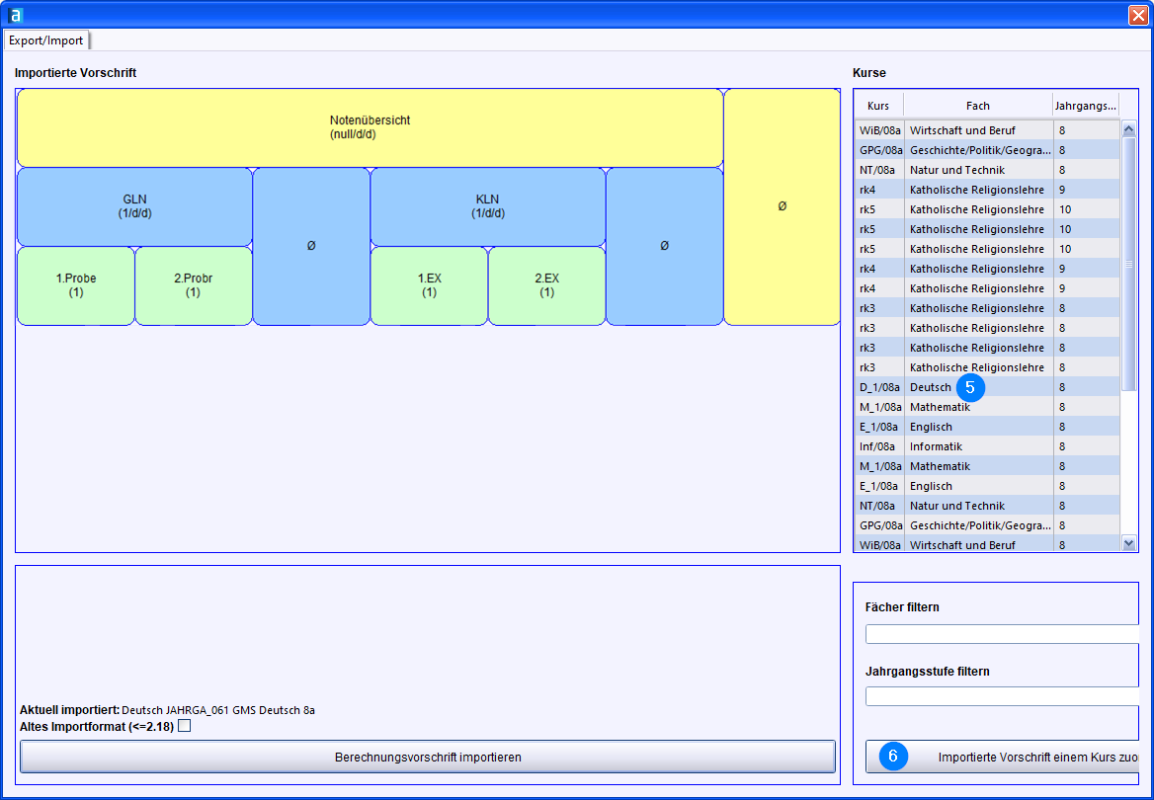Focus the Jahrgangsstufe filtern input field
Image resolution: width=1154 pixels, height=800 pixels.
point(1003,696)
